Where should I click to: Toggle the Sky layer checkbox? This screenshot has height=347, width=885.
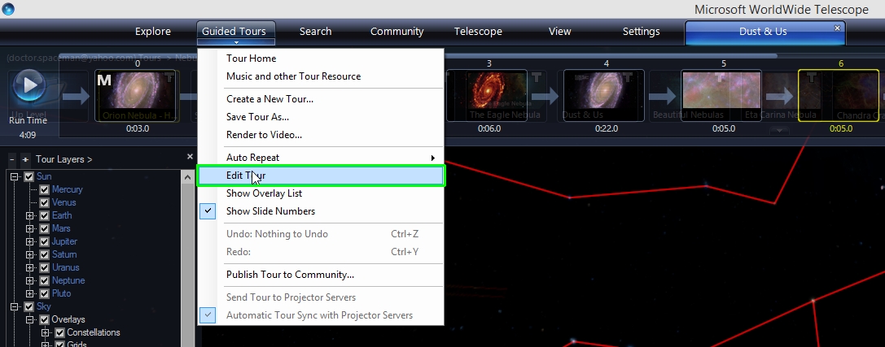coord(28,307)
